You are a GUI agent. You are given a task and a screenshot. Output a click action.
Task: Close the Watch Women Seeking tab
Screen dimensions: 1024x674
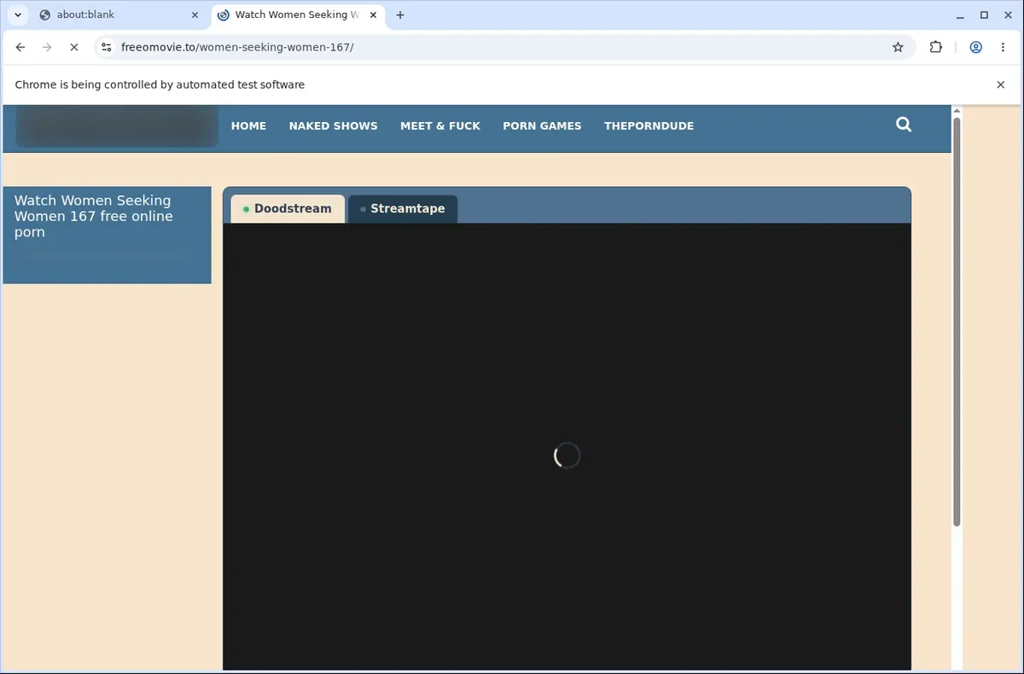click(x=372, y=15)
